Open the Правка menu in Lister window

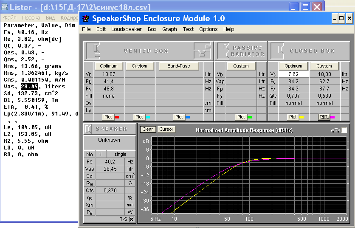tap(31, 18)
